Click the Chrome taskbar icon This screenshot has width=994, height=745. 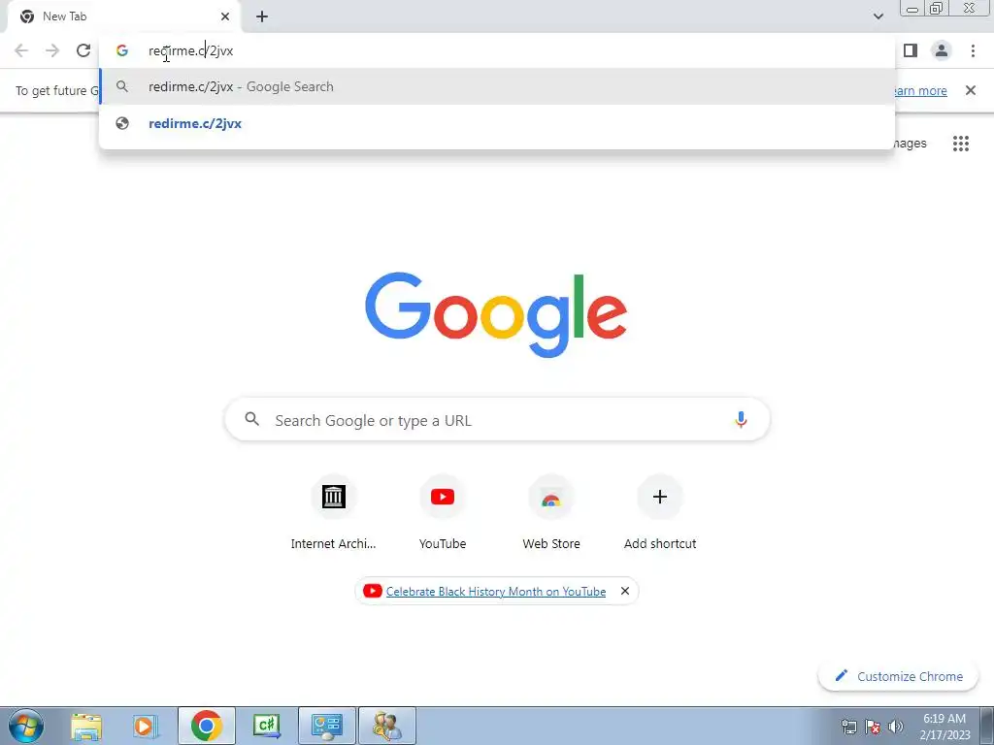pyautogui.click(x=206, y=726)
